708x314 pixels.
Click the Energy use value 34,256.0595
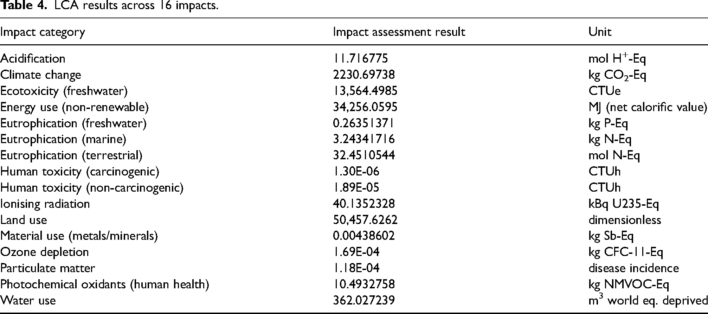(x=365, y=107)
